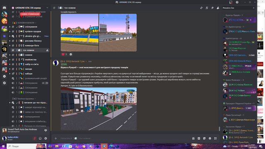The width and height of the screenshot is (265, 149).
Task: Open the gift icon in message bar
Action: 193,138
